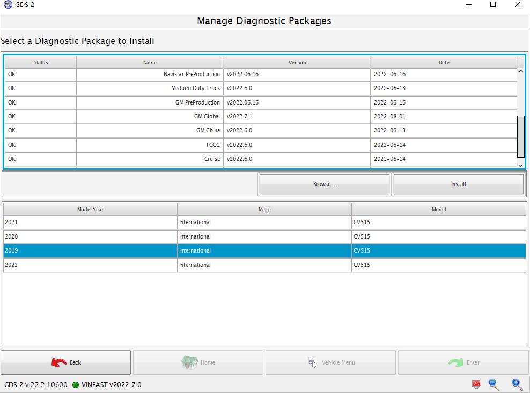Screen dimensions: 530x393
Task: Click Browse... to locate a package
Action: point(325,184)
